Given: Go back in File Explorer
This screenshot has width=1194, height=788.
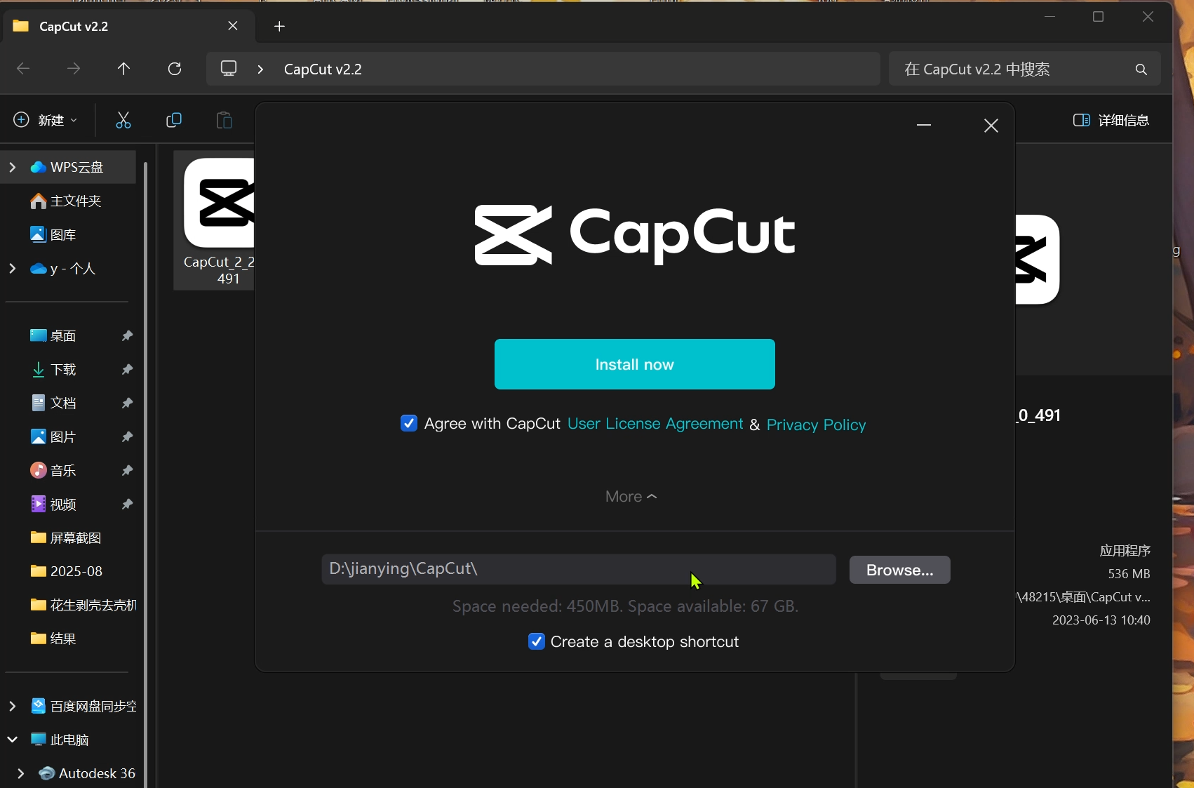Looking at the screenshot, I should [23, 69].
